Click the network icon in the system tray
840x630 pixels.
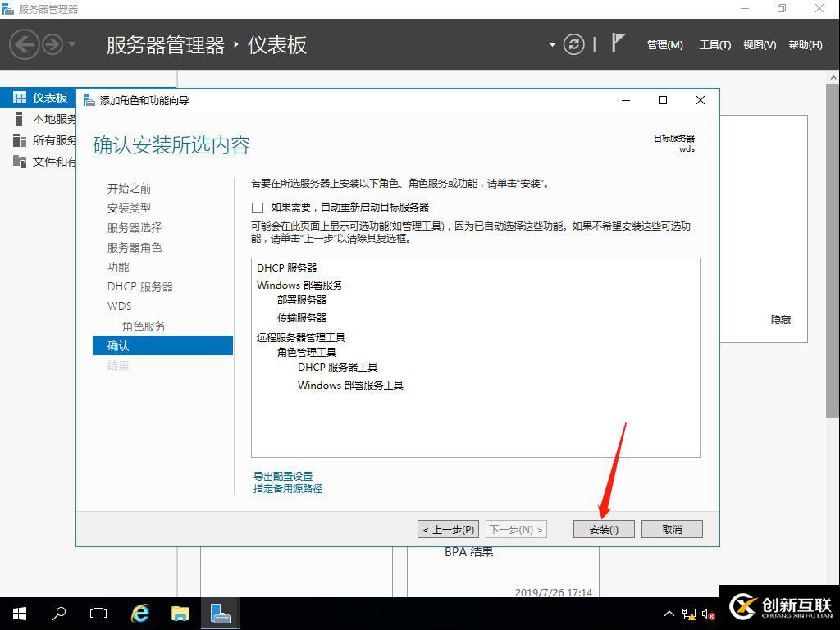click(689, 614)
